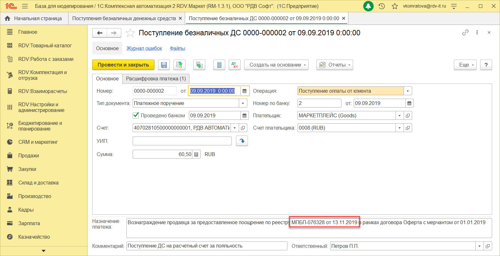Image resolution: width=500 pixels, height=256 pixels.
Task: Click the document movements list icon
Action: [x=219, y=65]
